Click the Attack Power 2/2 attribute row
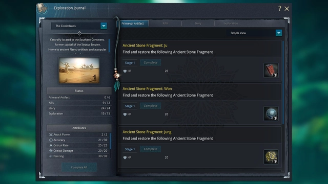This screenshot has height=184, width=328. [x=78, y=135]
